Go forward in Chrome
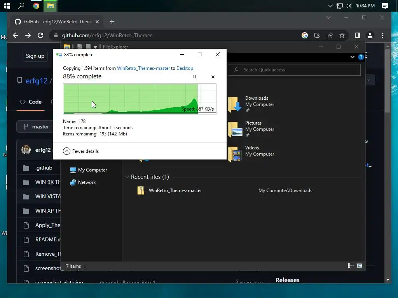Viewport: 398px width, 298px height. point(28,35)
